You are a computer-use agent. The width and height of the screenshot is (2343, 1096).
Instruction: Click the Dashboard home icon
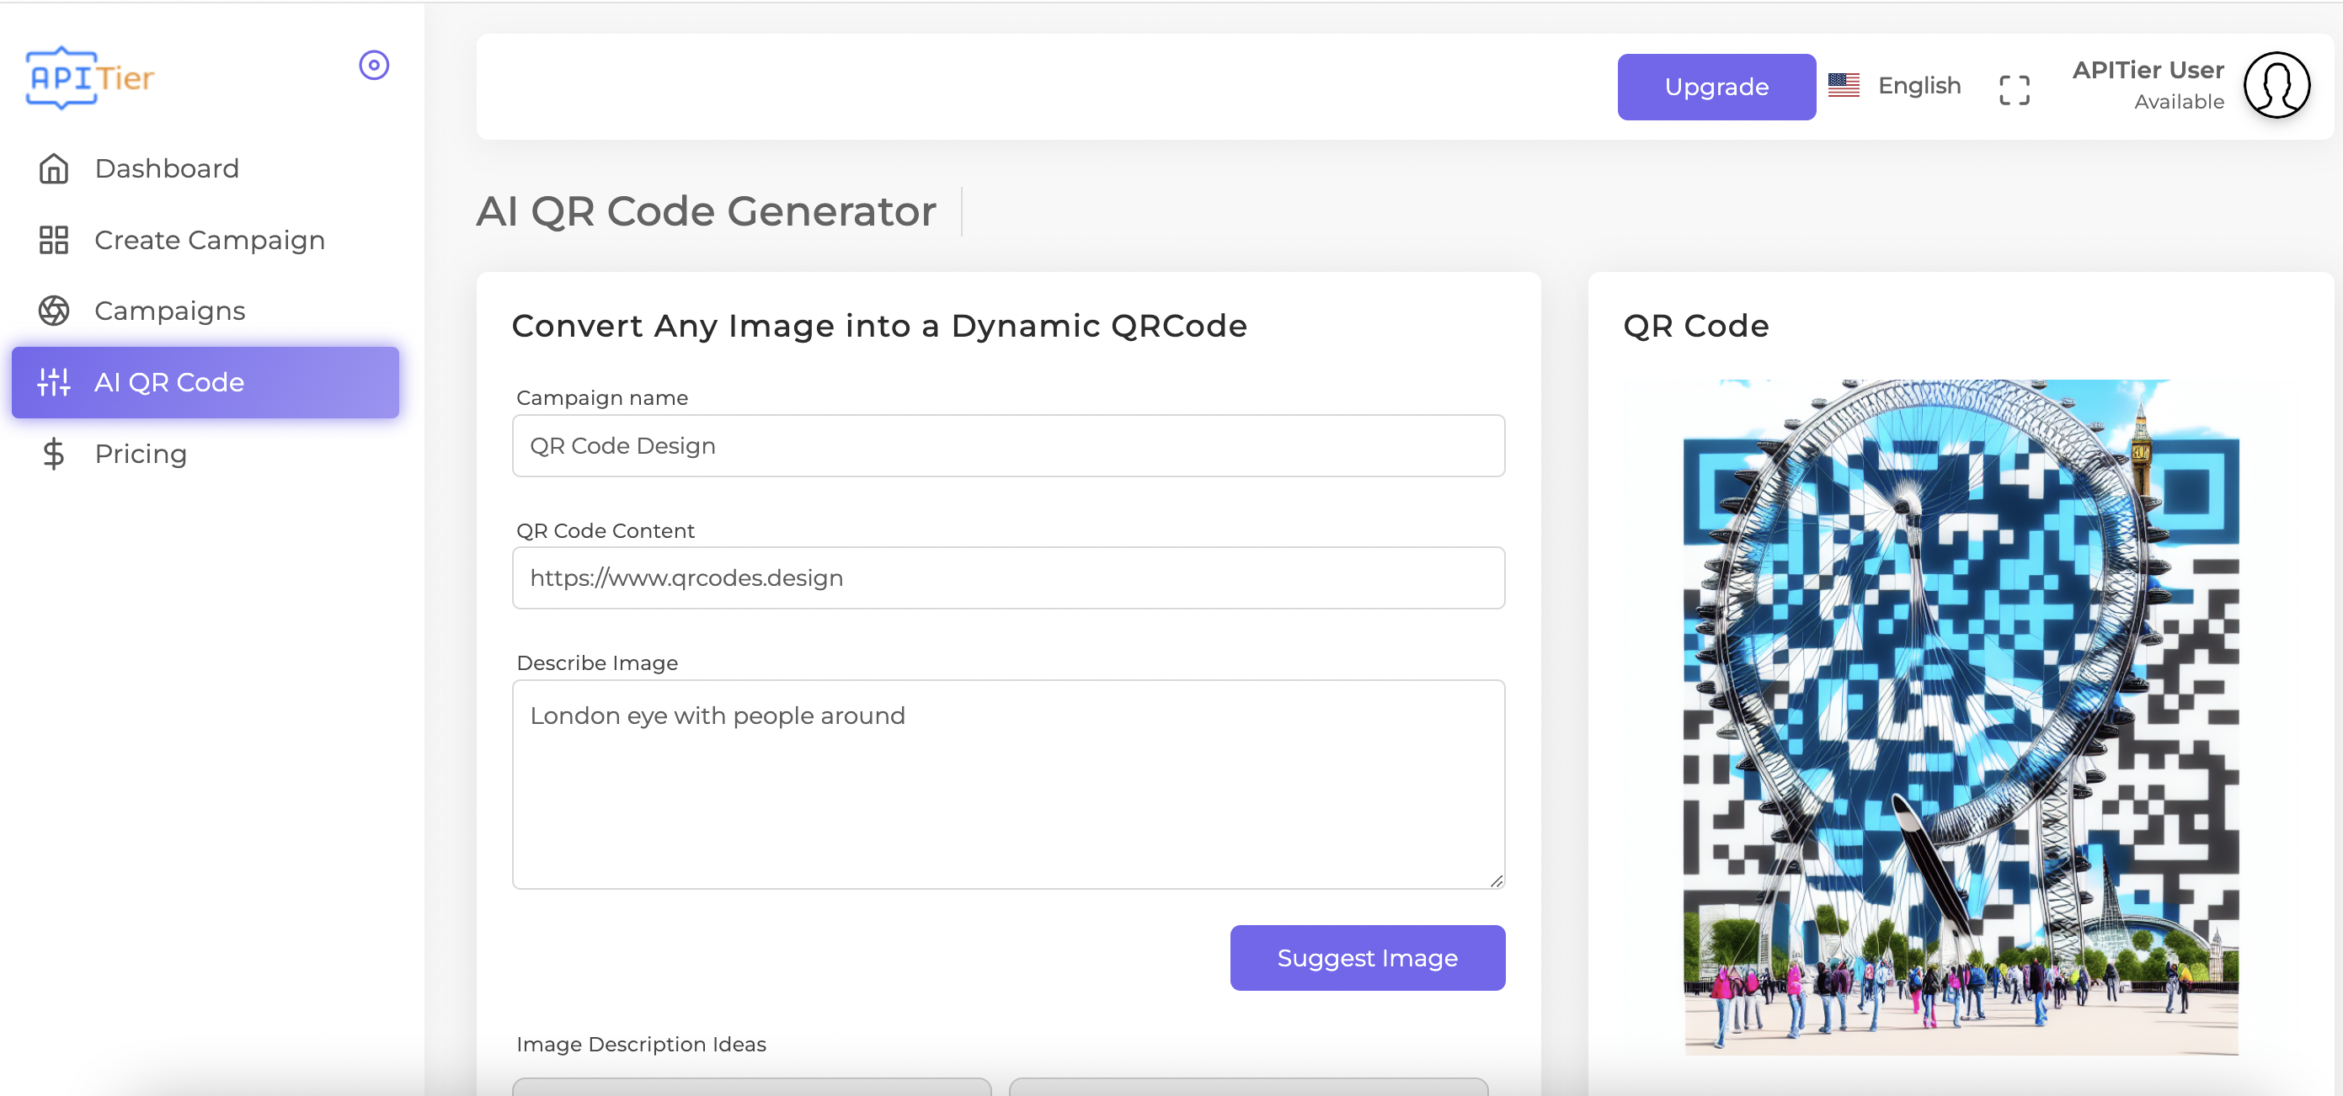[x=54, y=169]
